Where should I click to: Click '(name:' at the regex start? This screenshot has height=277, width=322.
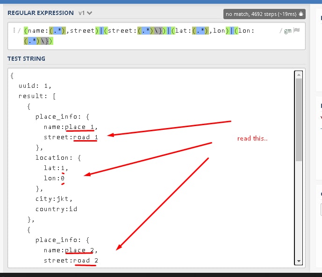[x=36, y=30]
